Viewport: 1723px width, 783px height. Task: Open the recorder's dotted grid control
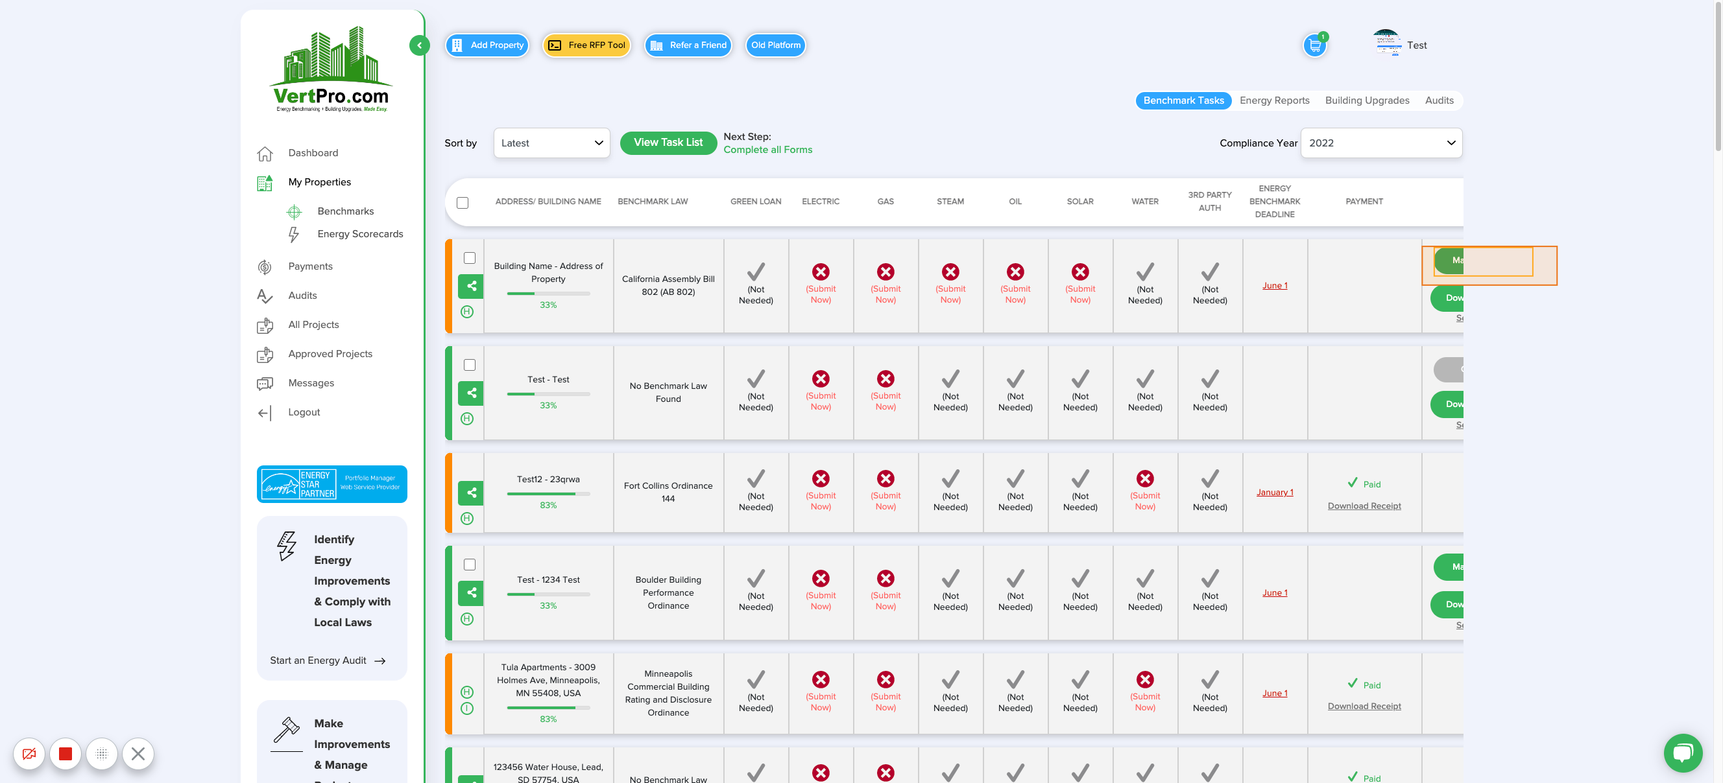pos(102,754)
